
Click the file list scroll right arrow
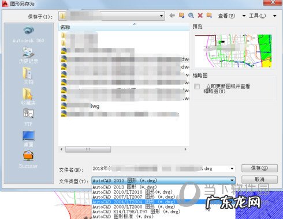coord(185,149)
